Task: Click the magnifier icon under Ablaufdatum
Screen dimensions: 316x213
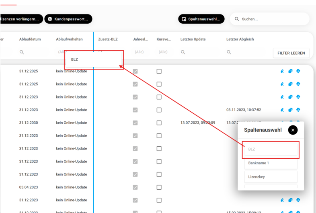Action: click(x=22, y=52)
